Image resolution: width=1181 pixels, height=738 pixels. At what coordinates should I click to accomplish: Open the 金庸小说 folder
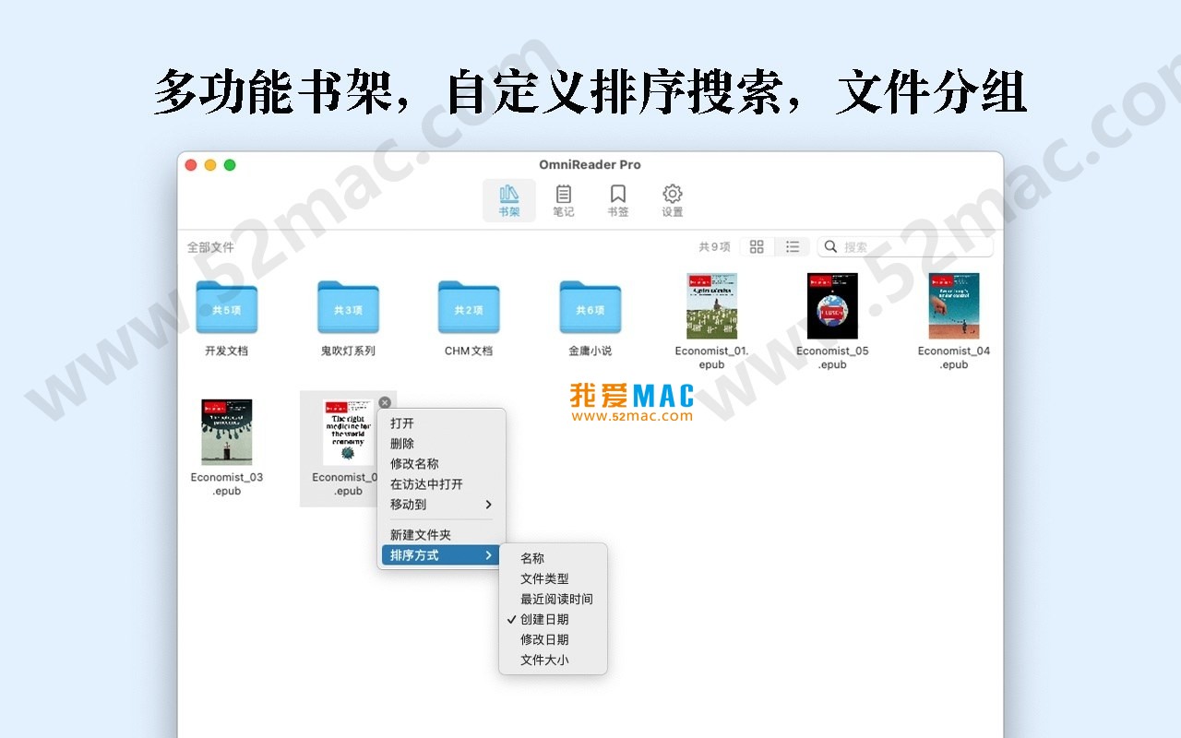pos(588,307)
